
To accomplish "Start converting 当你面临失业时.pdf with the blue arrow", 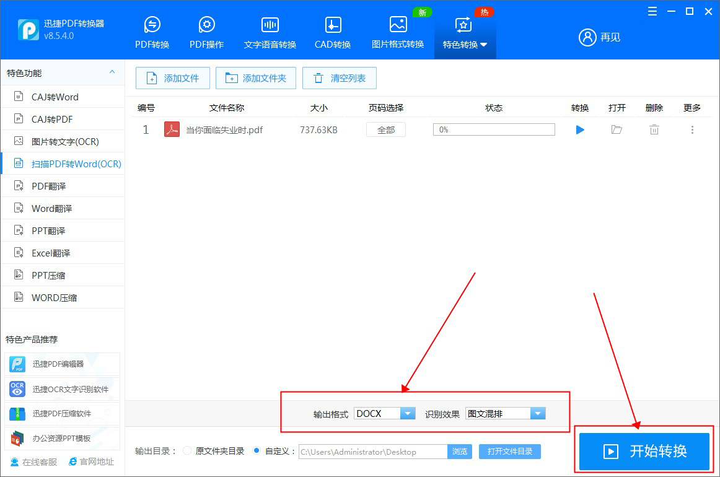I will (x=580, y=129).
